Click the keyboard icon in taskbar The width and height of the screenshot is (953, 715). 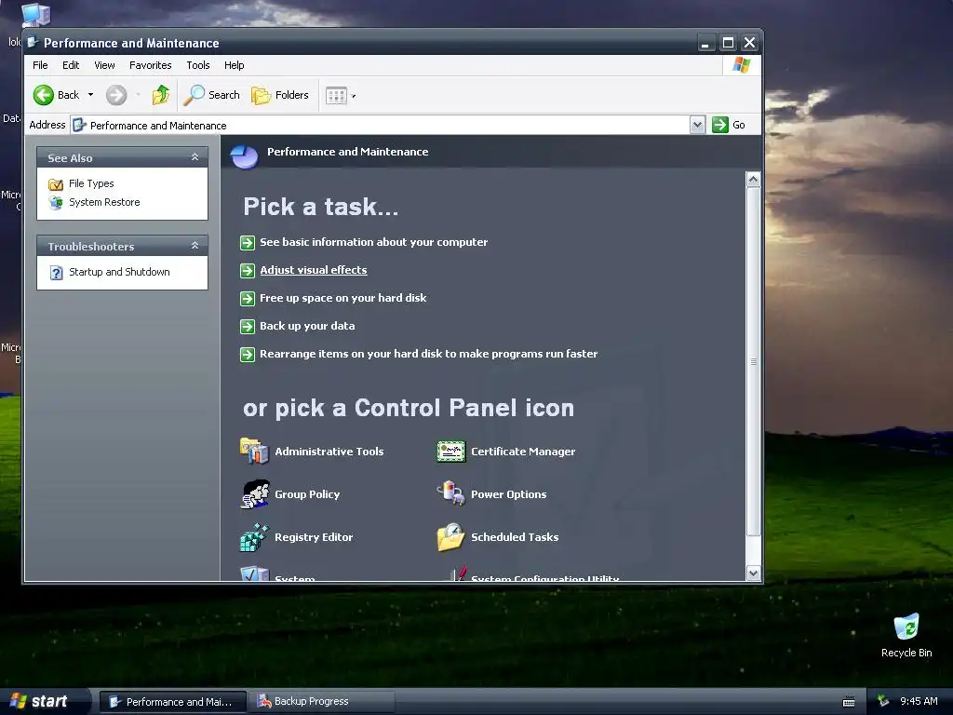pyautogui.click(x=849, y=702)
